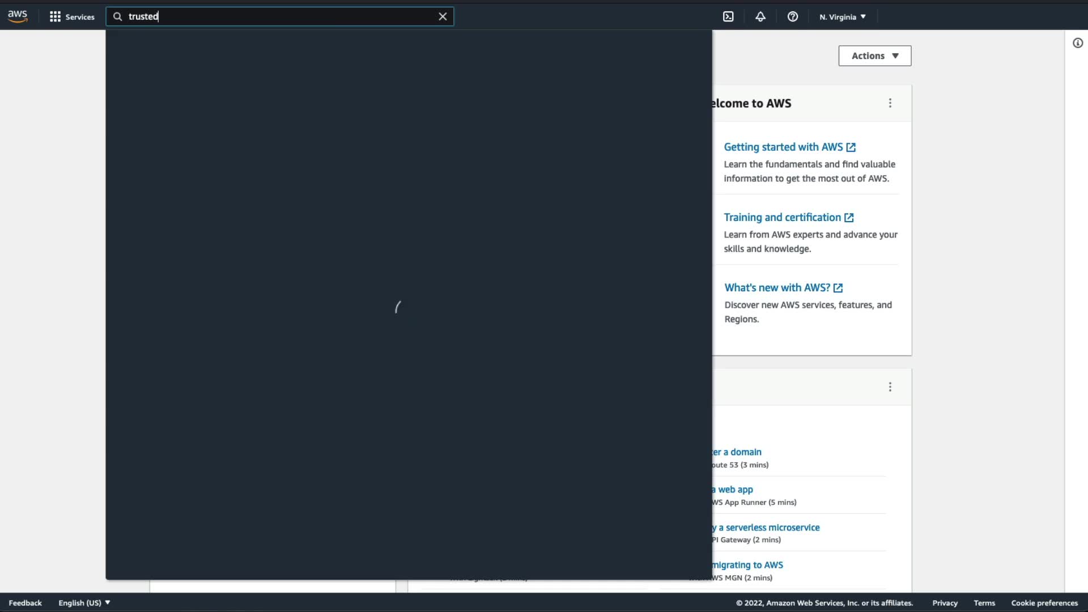Expand the N. Virginia region dropdown

tap(843, 17)
